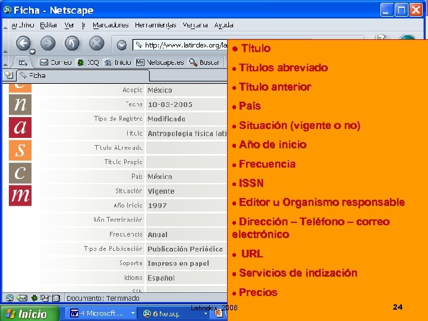Click the '6 Netscape' taskbar group button
Viewport: 428px width, 321px height.
click(x=175, y=314)
